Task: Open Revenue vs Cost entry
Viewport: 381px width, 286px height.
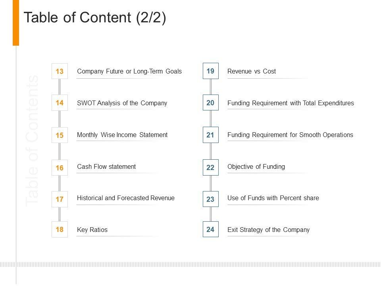Action: click(252, 71)
